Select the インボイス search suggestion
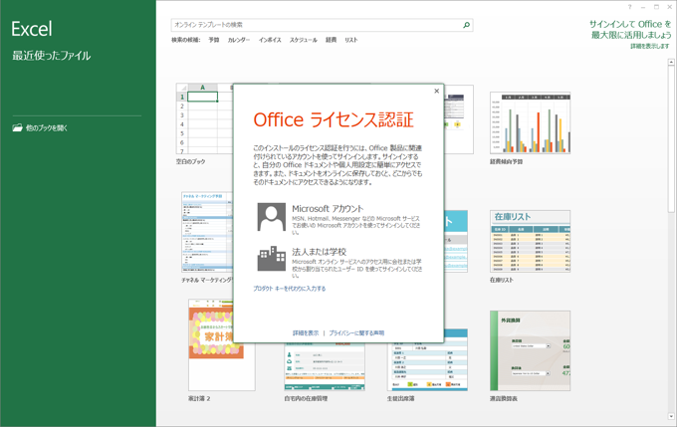The image size is (677, 427). pos(270,40)
